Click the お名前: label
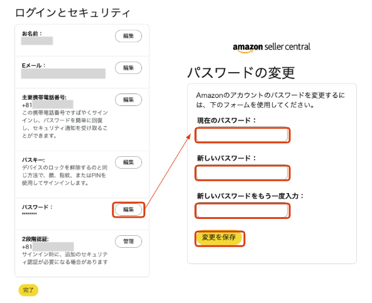Screen dimensions: 372x303 32,34
